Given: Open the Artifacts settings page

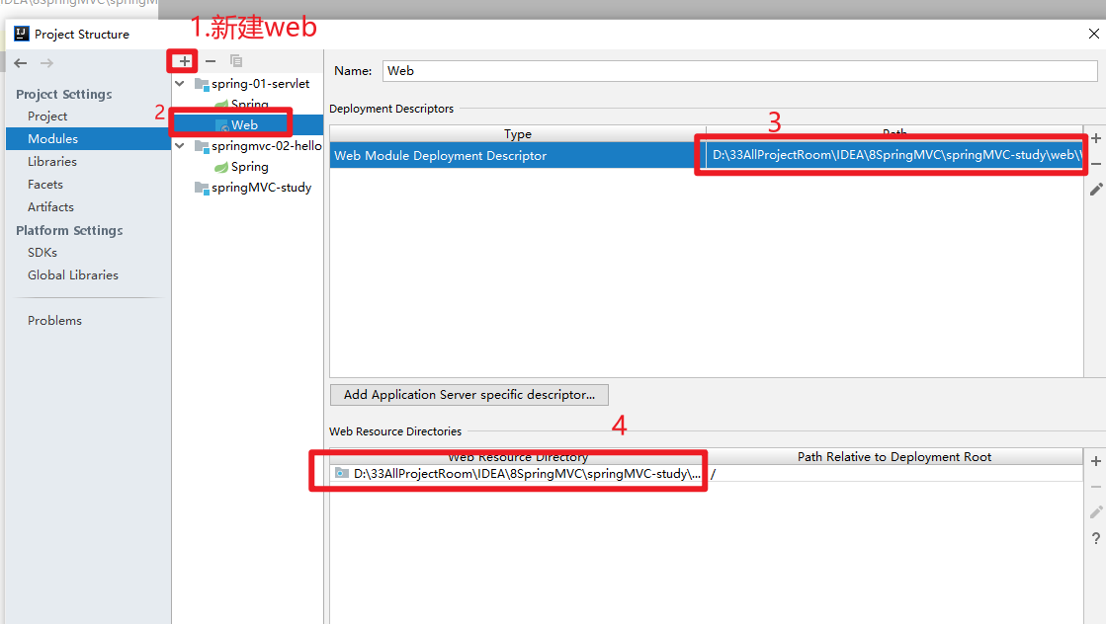Looking at the screenshot, I should pyautogui.click(x=50, y=207).
